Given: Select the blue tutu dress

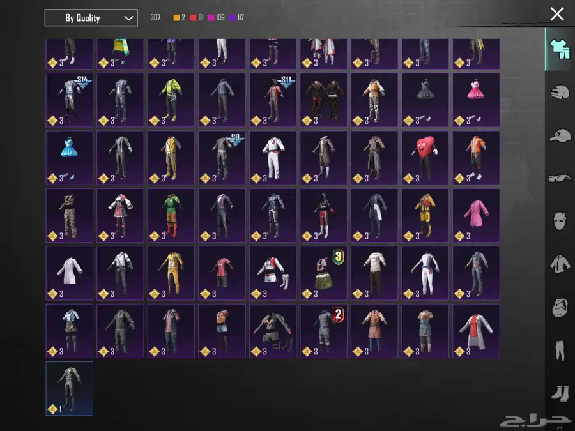Looking at the screenshot, I should click(69, 158).
